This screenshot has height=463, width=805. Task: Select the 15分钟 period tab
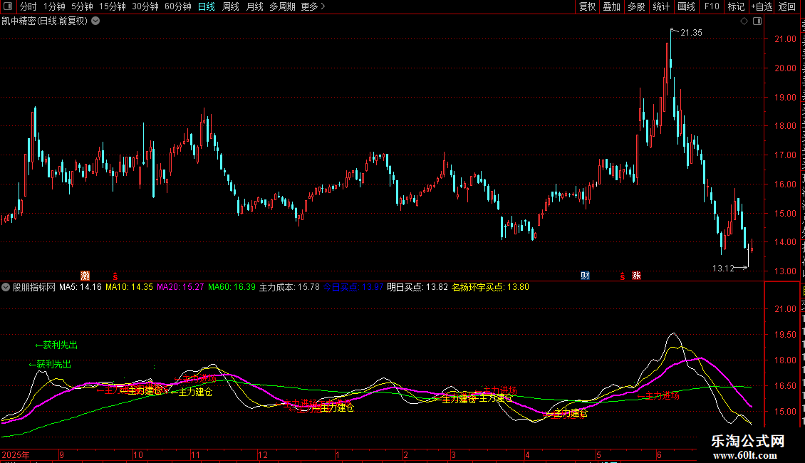(113, 6)
